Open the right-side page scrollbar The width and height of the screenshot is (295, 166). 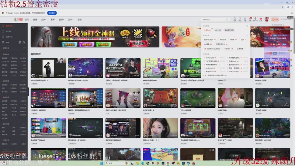coord(294,36)
